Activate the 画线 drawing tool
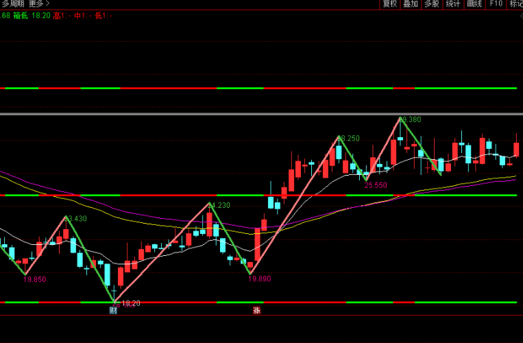 point(474,4)
